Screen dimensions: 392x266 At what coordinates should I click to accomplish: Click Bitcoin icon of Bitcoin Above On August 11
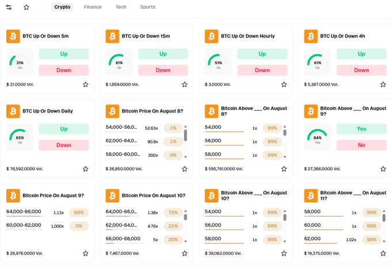[311, 196]
